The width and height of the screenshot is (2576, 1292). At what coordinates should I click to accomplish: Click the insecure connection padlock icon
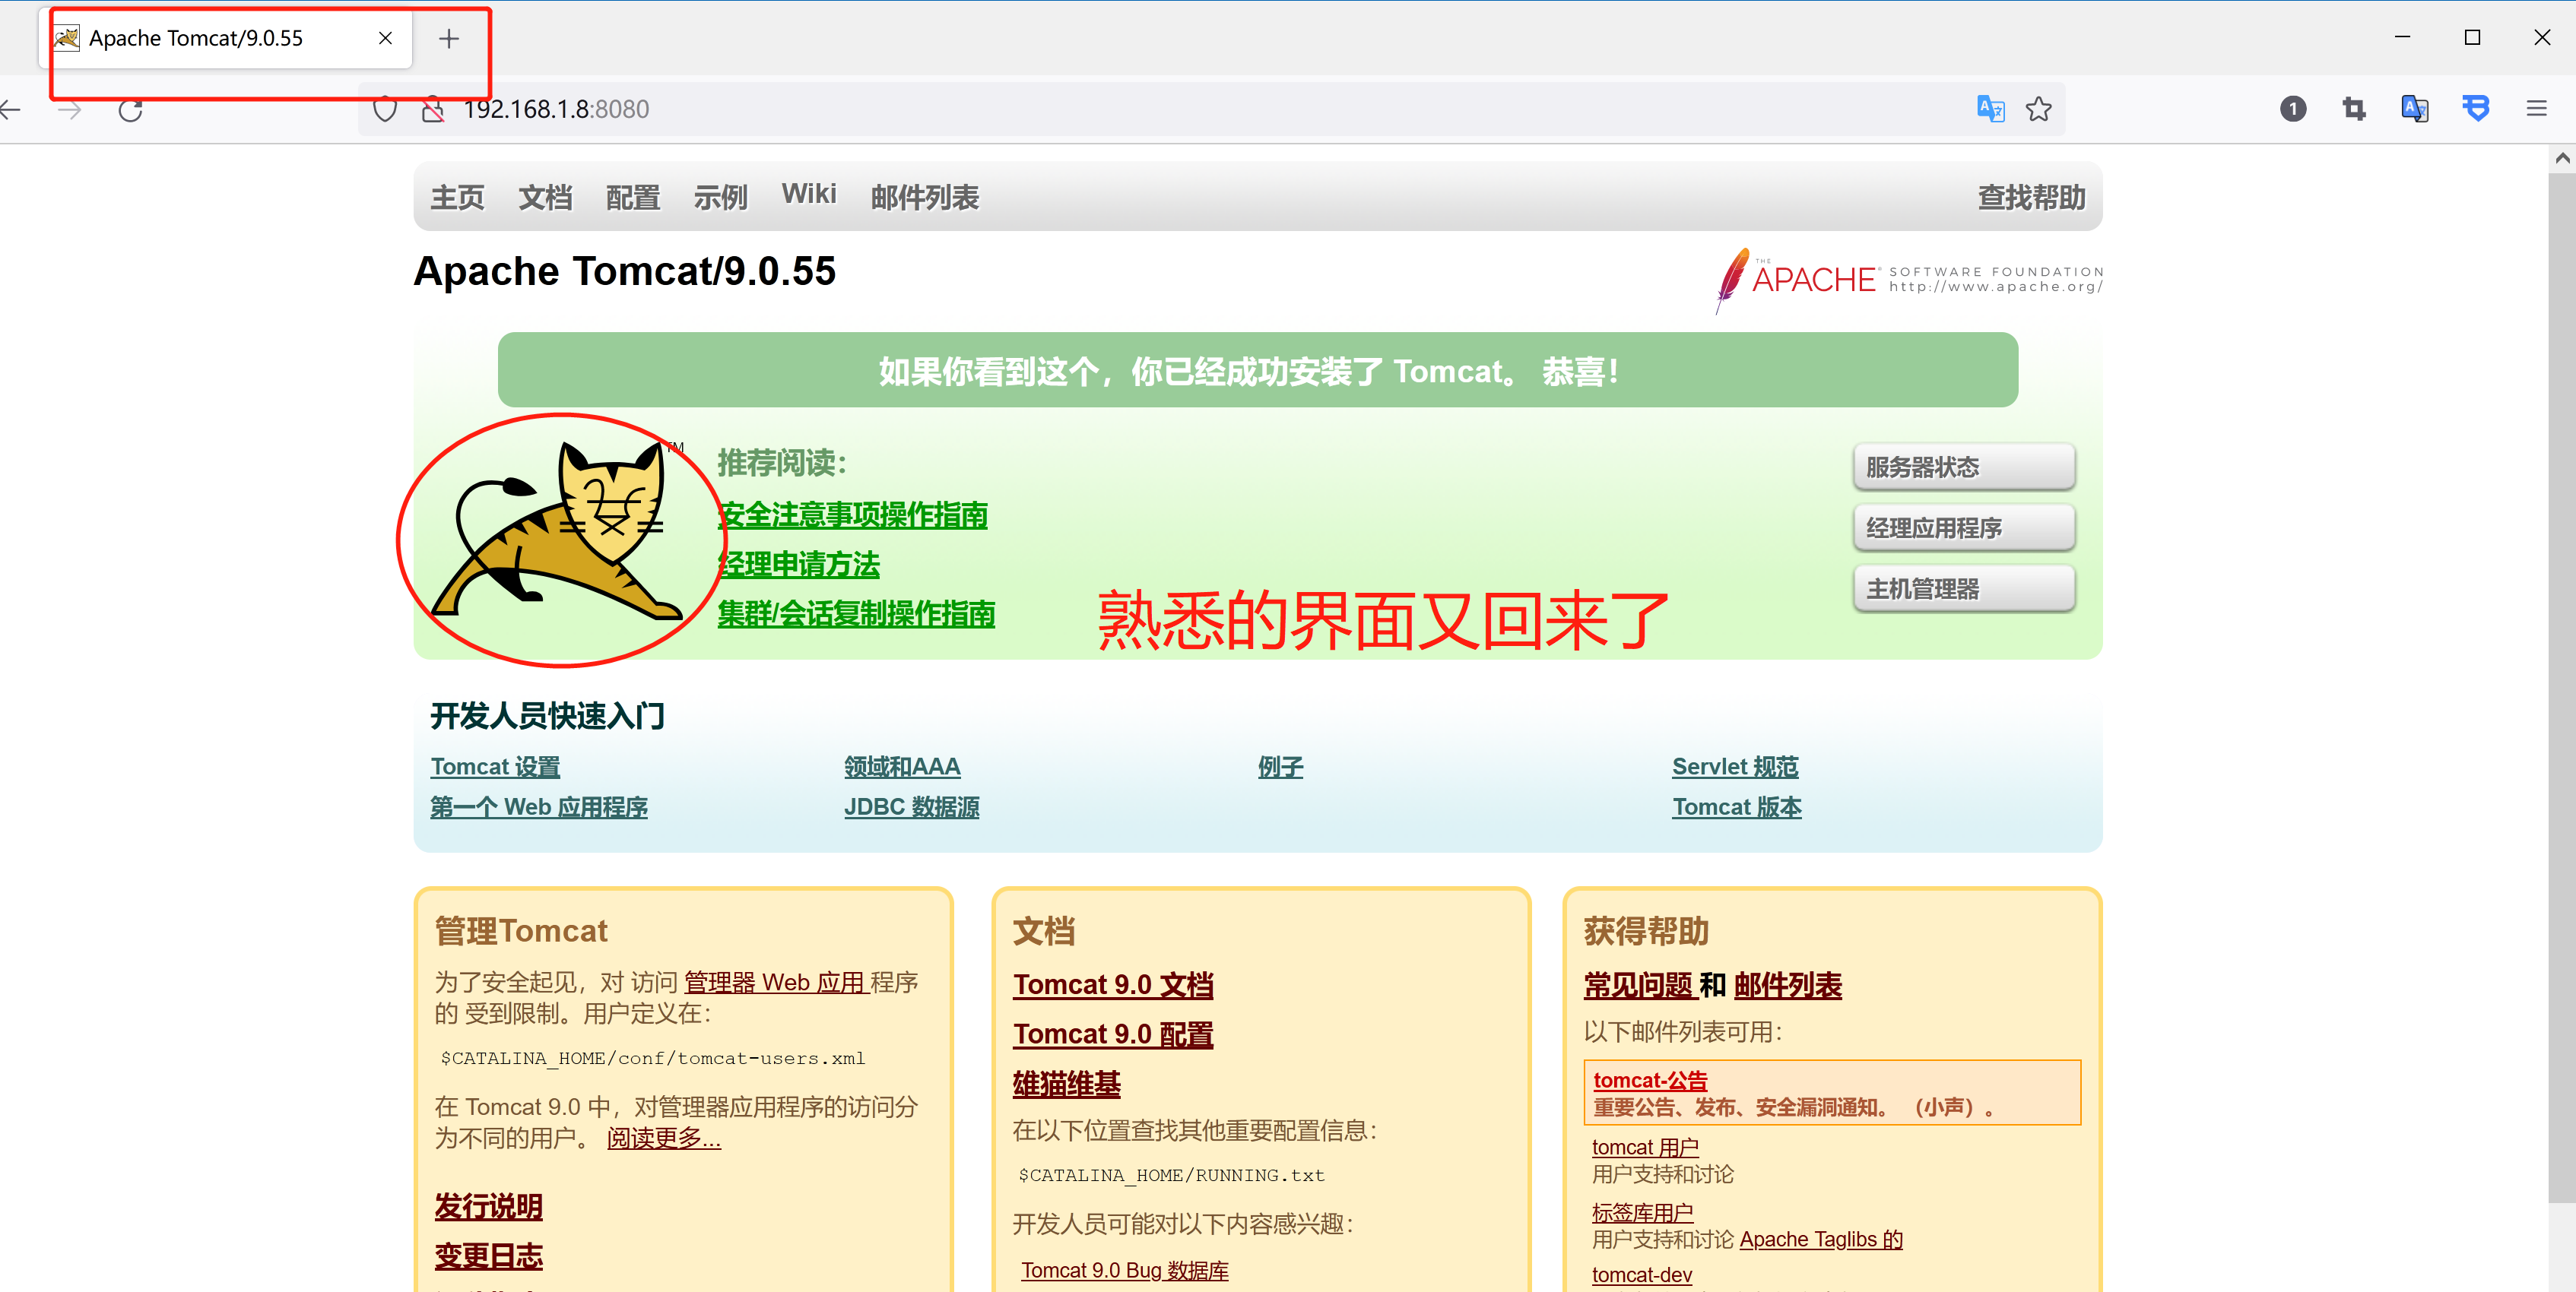(x=432, y=109)
